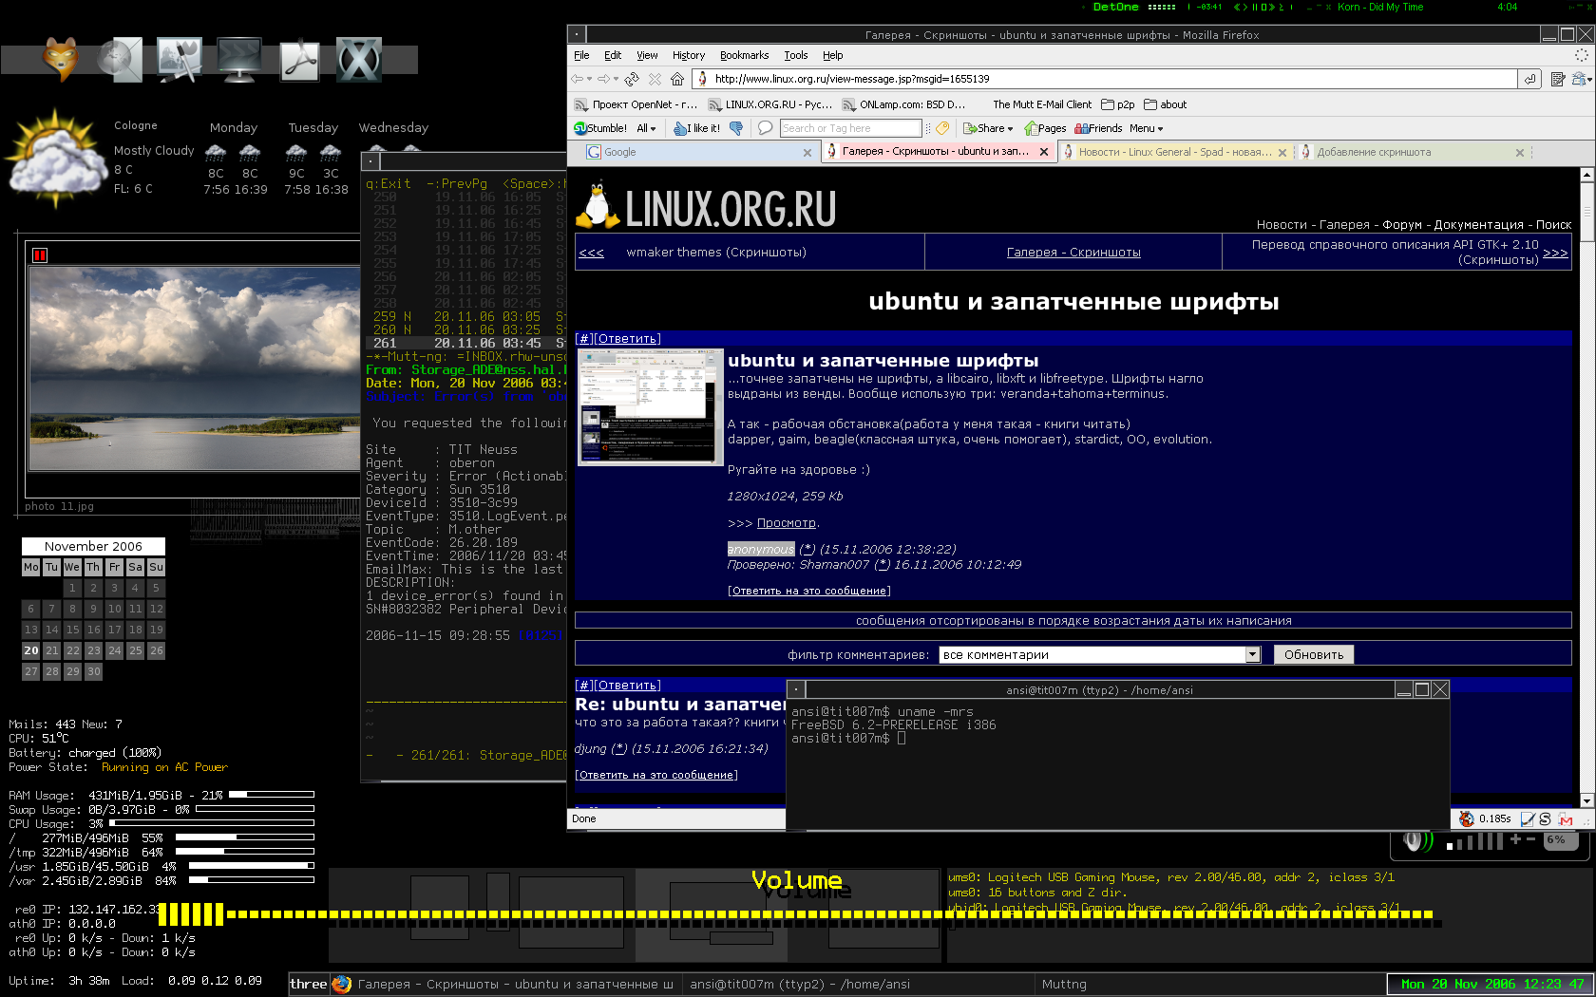Open StumbleUpon Friends button
Screen dimensions: 1596x997
[1098, 128]
